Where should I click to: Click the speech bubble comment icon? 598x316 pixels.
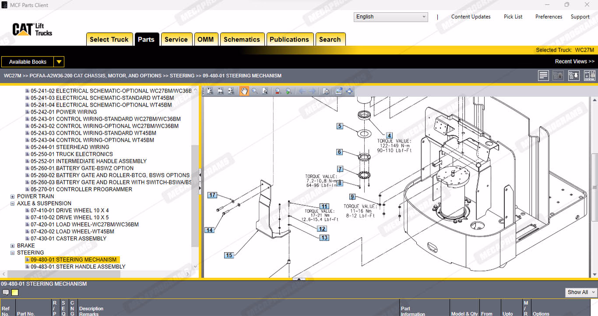6,292
